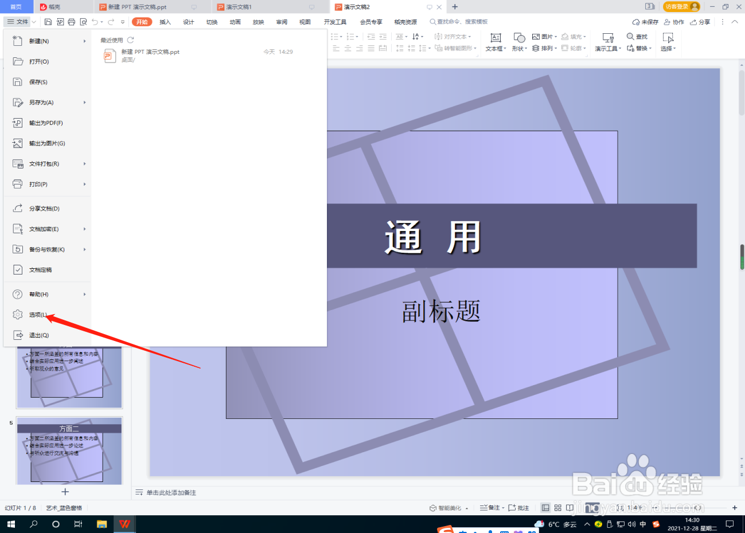
Task: Click the redo arrow icon
Action: point(111,22)
